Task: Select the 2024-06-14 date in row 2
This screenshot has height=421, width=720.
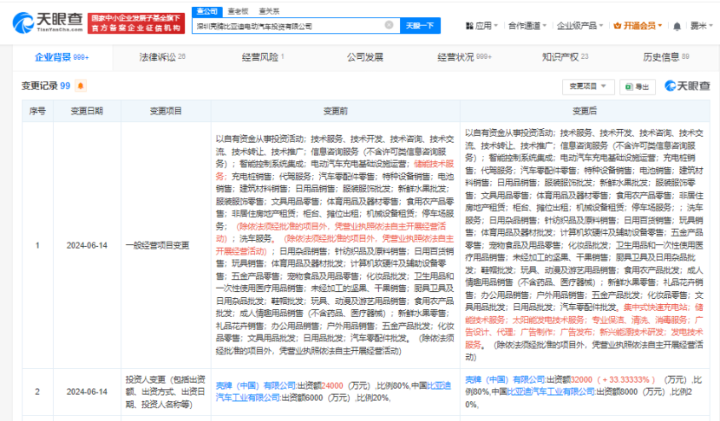Action: click(87, 392)
